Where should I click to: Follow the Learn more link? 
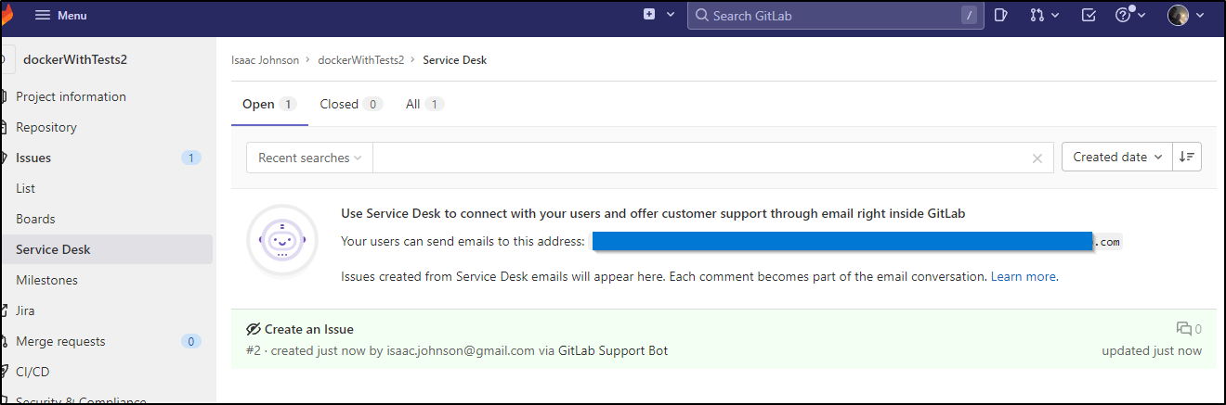click(1023, 276)
